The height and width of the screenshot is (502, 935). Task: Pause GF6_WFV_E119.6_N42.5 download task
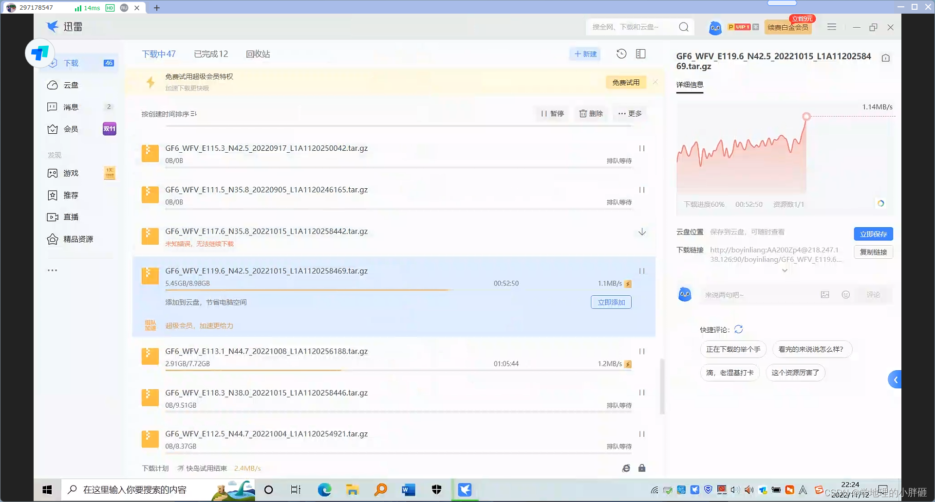point(642,271)
